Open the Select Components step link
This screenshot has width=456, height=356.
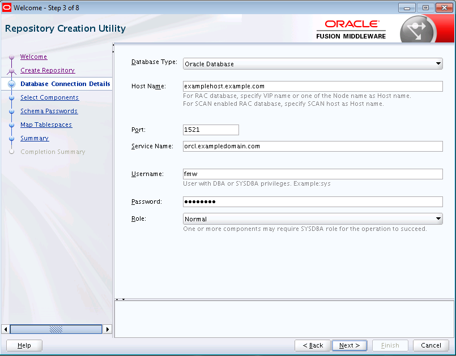tap(49, 97)
